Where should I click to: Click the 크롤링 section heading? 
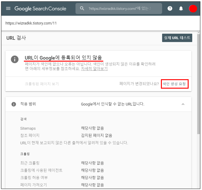tap(25, 154)
